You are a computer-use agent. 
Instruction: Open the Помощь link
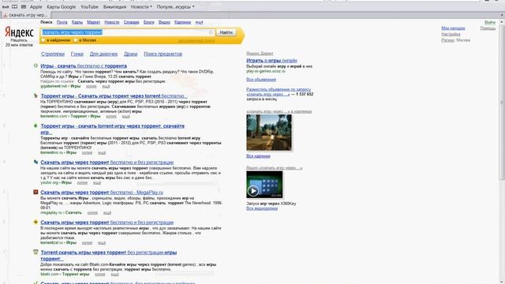point(488,28)
